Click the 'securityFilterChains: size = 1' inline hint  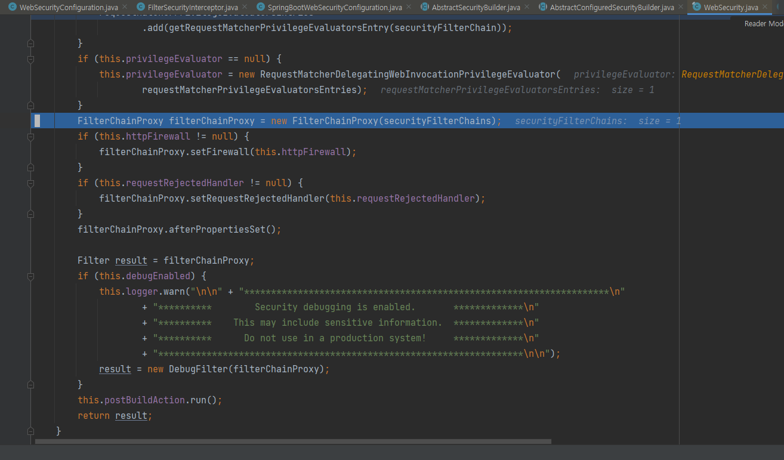click(598, 121)
